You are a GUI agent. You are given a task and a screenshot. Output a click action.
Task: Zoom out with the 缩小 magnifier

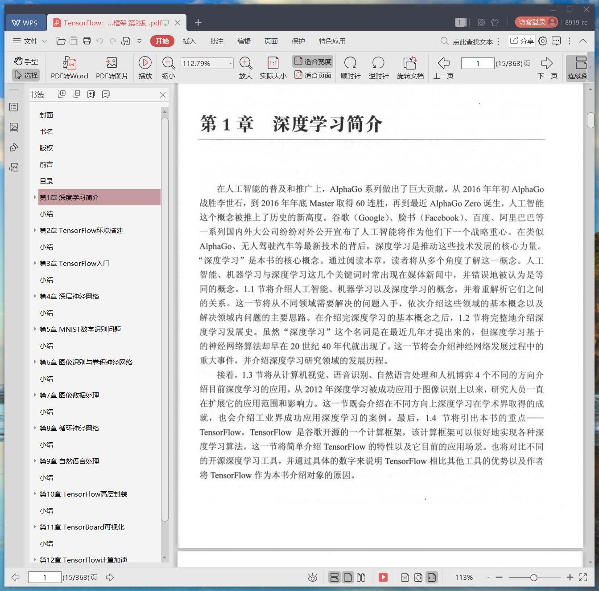168,68
